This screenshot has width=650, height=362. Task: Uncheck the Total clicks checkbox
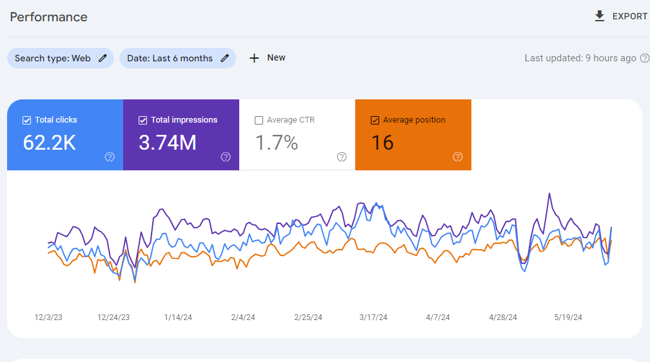[x=26, y=120]
